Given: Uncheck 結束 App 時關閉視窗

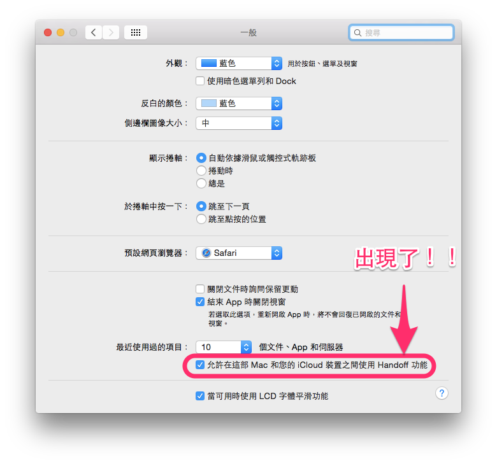Looking at the screenshot, I should point(200,302).
